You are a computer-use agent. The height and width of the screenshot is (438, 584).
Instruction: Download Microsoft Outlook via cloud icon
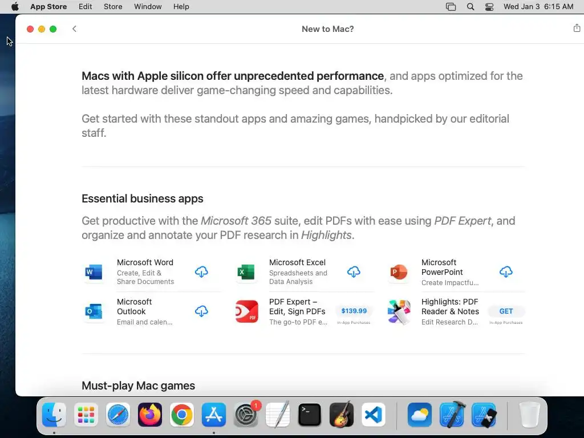click(201, 311)
